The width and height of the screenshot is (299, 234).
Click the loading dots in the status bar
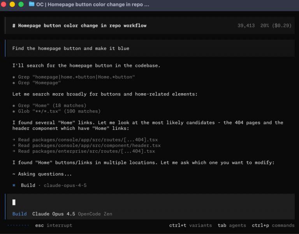18,225
